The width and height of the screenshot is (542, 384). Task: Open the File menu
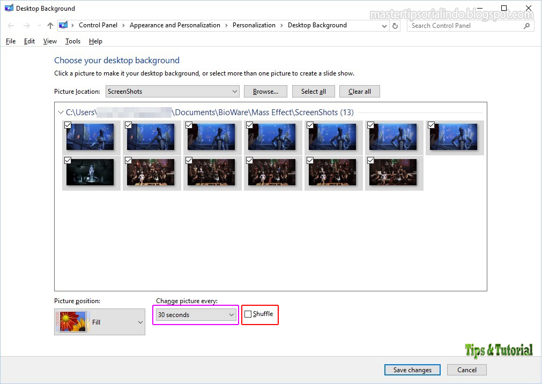pos(11,41)
